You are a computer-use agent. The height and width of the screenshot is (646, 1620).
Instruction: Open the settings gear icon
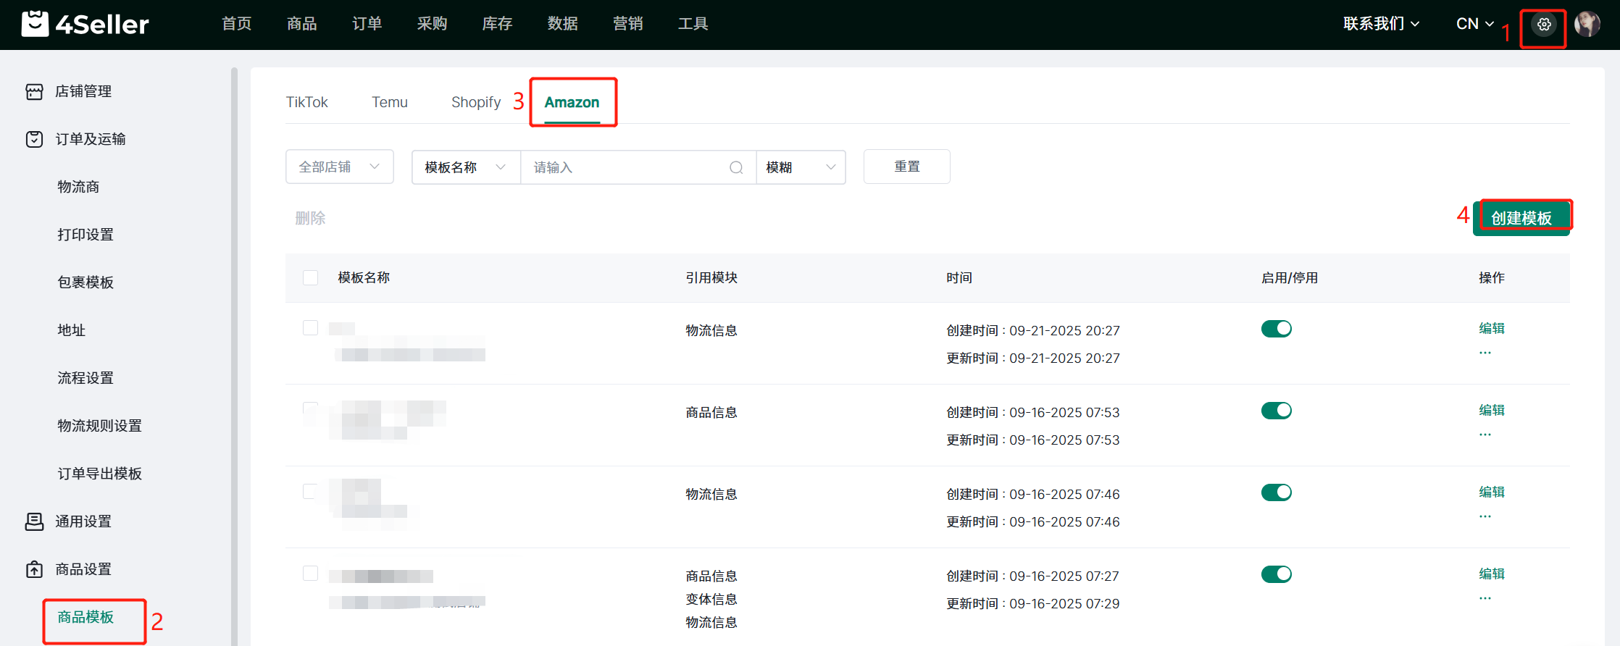pos(1544,25)
